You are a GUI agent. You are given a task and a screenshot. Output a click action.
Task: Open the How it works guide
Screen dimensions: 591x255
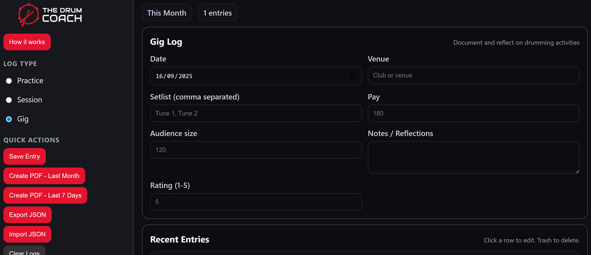[27, 42]
